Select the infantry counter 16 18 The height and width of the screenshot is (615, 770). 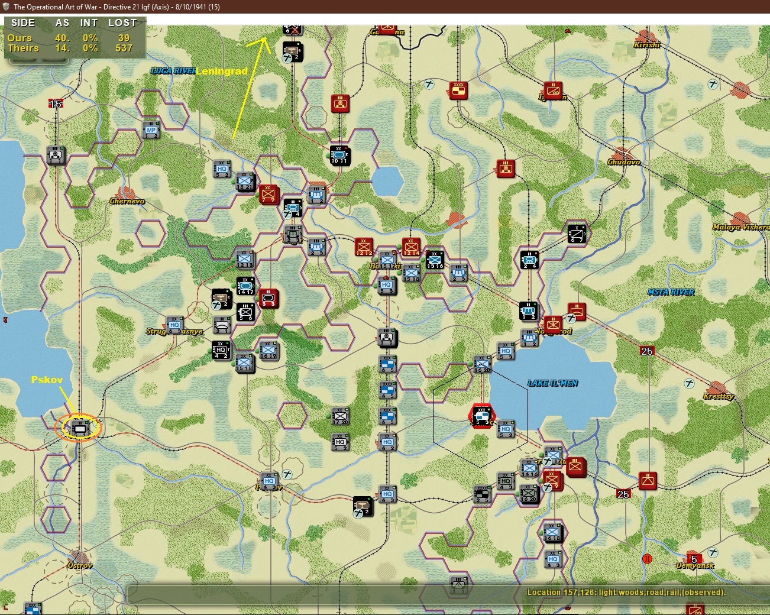553,532
